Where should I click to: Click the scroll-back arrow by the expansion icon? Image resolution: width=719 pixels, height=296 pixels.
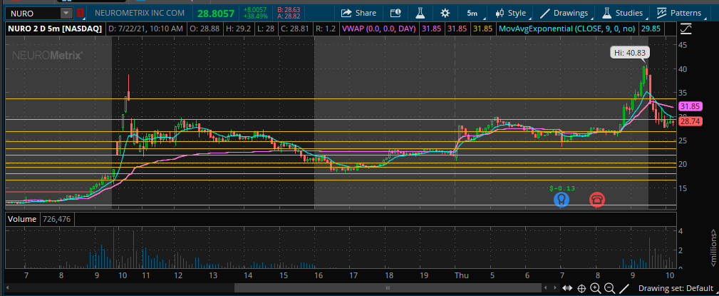tap(547, 288)
